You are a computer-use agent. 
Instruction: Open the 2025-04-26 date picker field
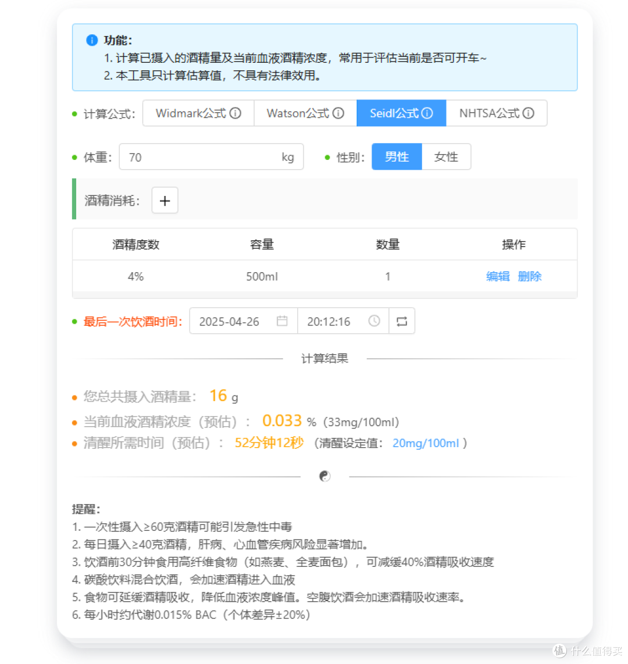(244, 321)
